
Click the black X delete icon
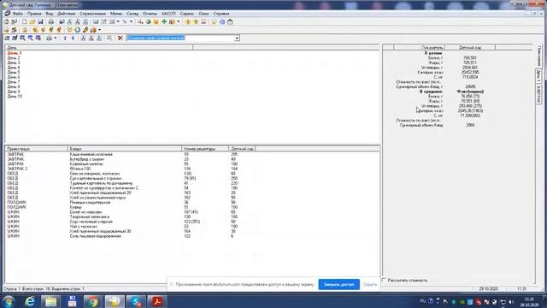tap(121, 38)
